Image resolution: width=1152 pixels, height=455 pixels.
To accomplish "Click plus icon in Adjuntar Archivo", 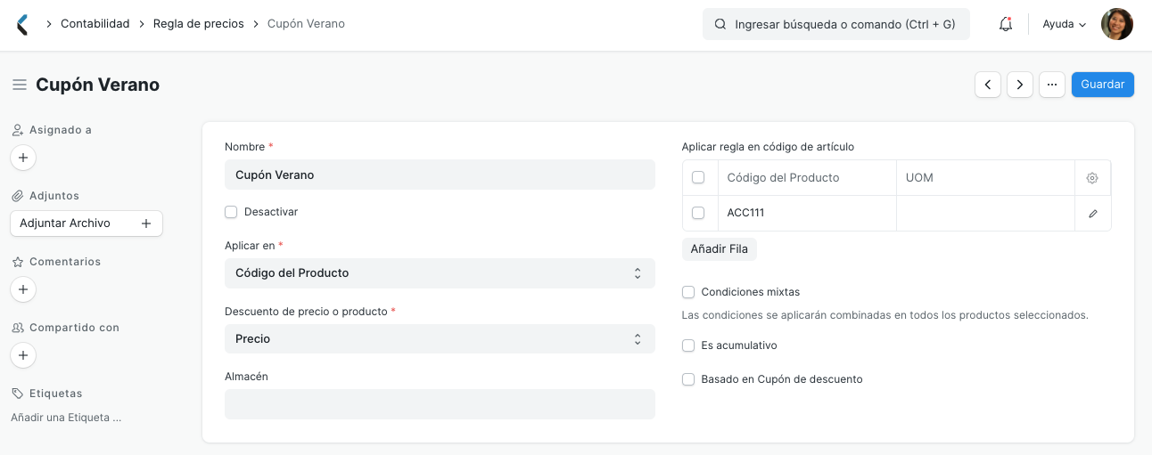I will click(x=146, y=223).
